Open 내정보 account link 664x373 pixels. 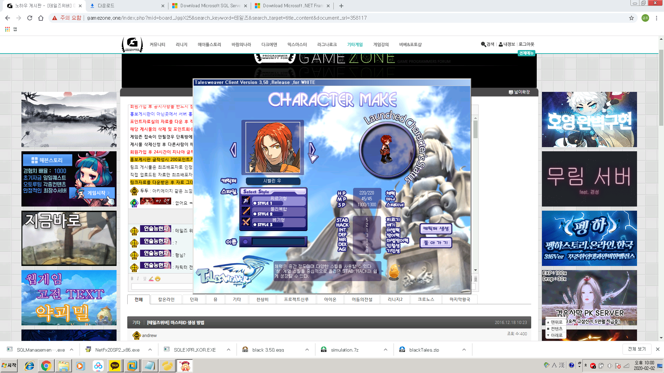507,44
